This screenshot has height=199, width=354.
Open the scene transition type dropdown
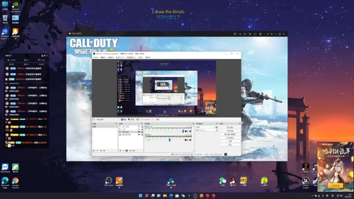coord(205,127)
